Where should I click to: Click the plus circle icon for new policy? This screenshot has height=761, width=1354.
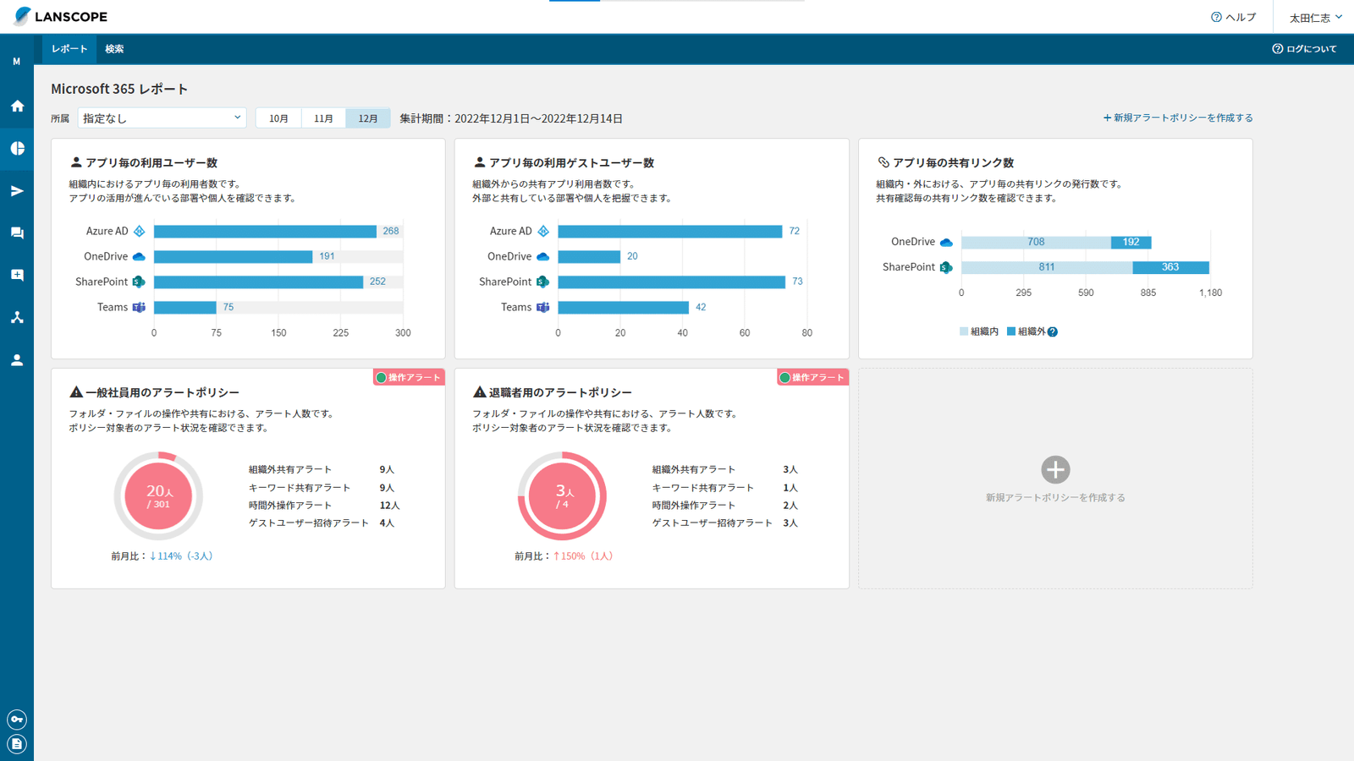1055,469
